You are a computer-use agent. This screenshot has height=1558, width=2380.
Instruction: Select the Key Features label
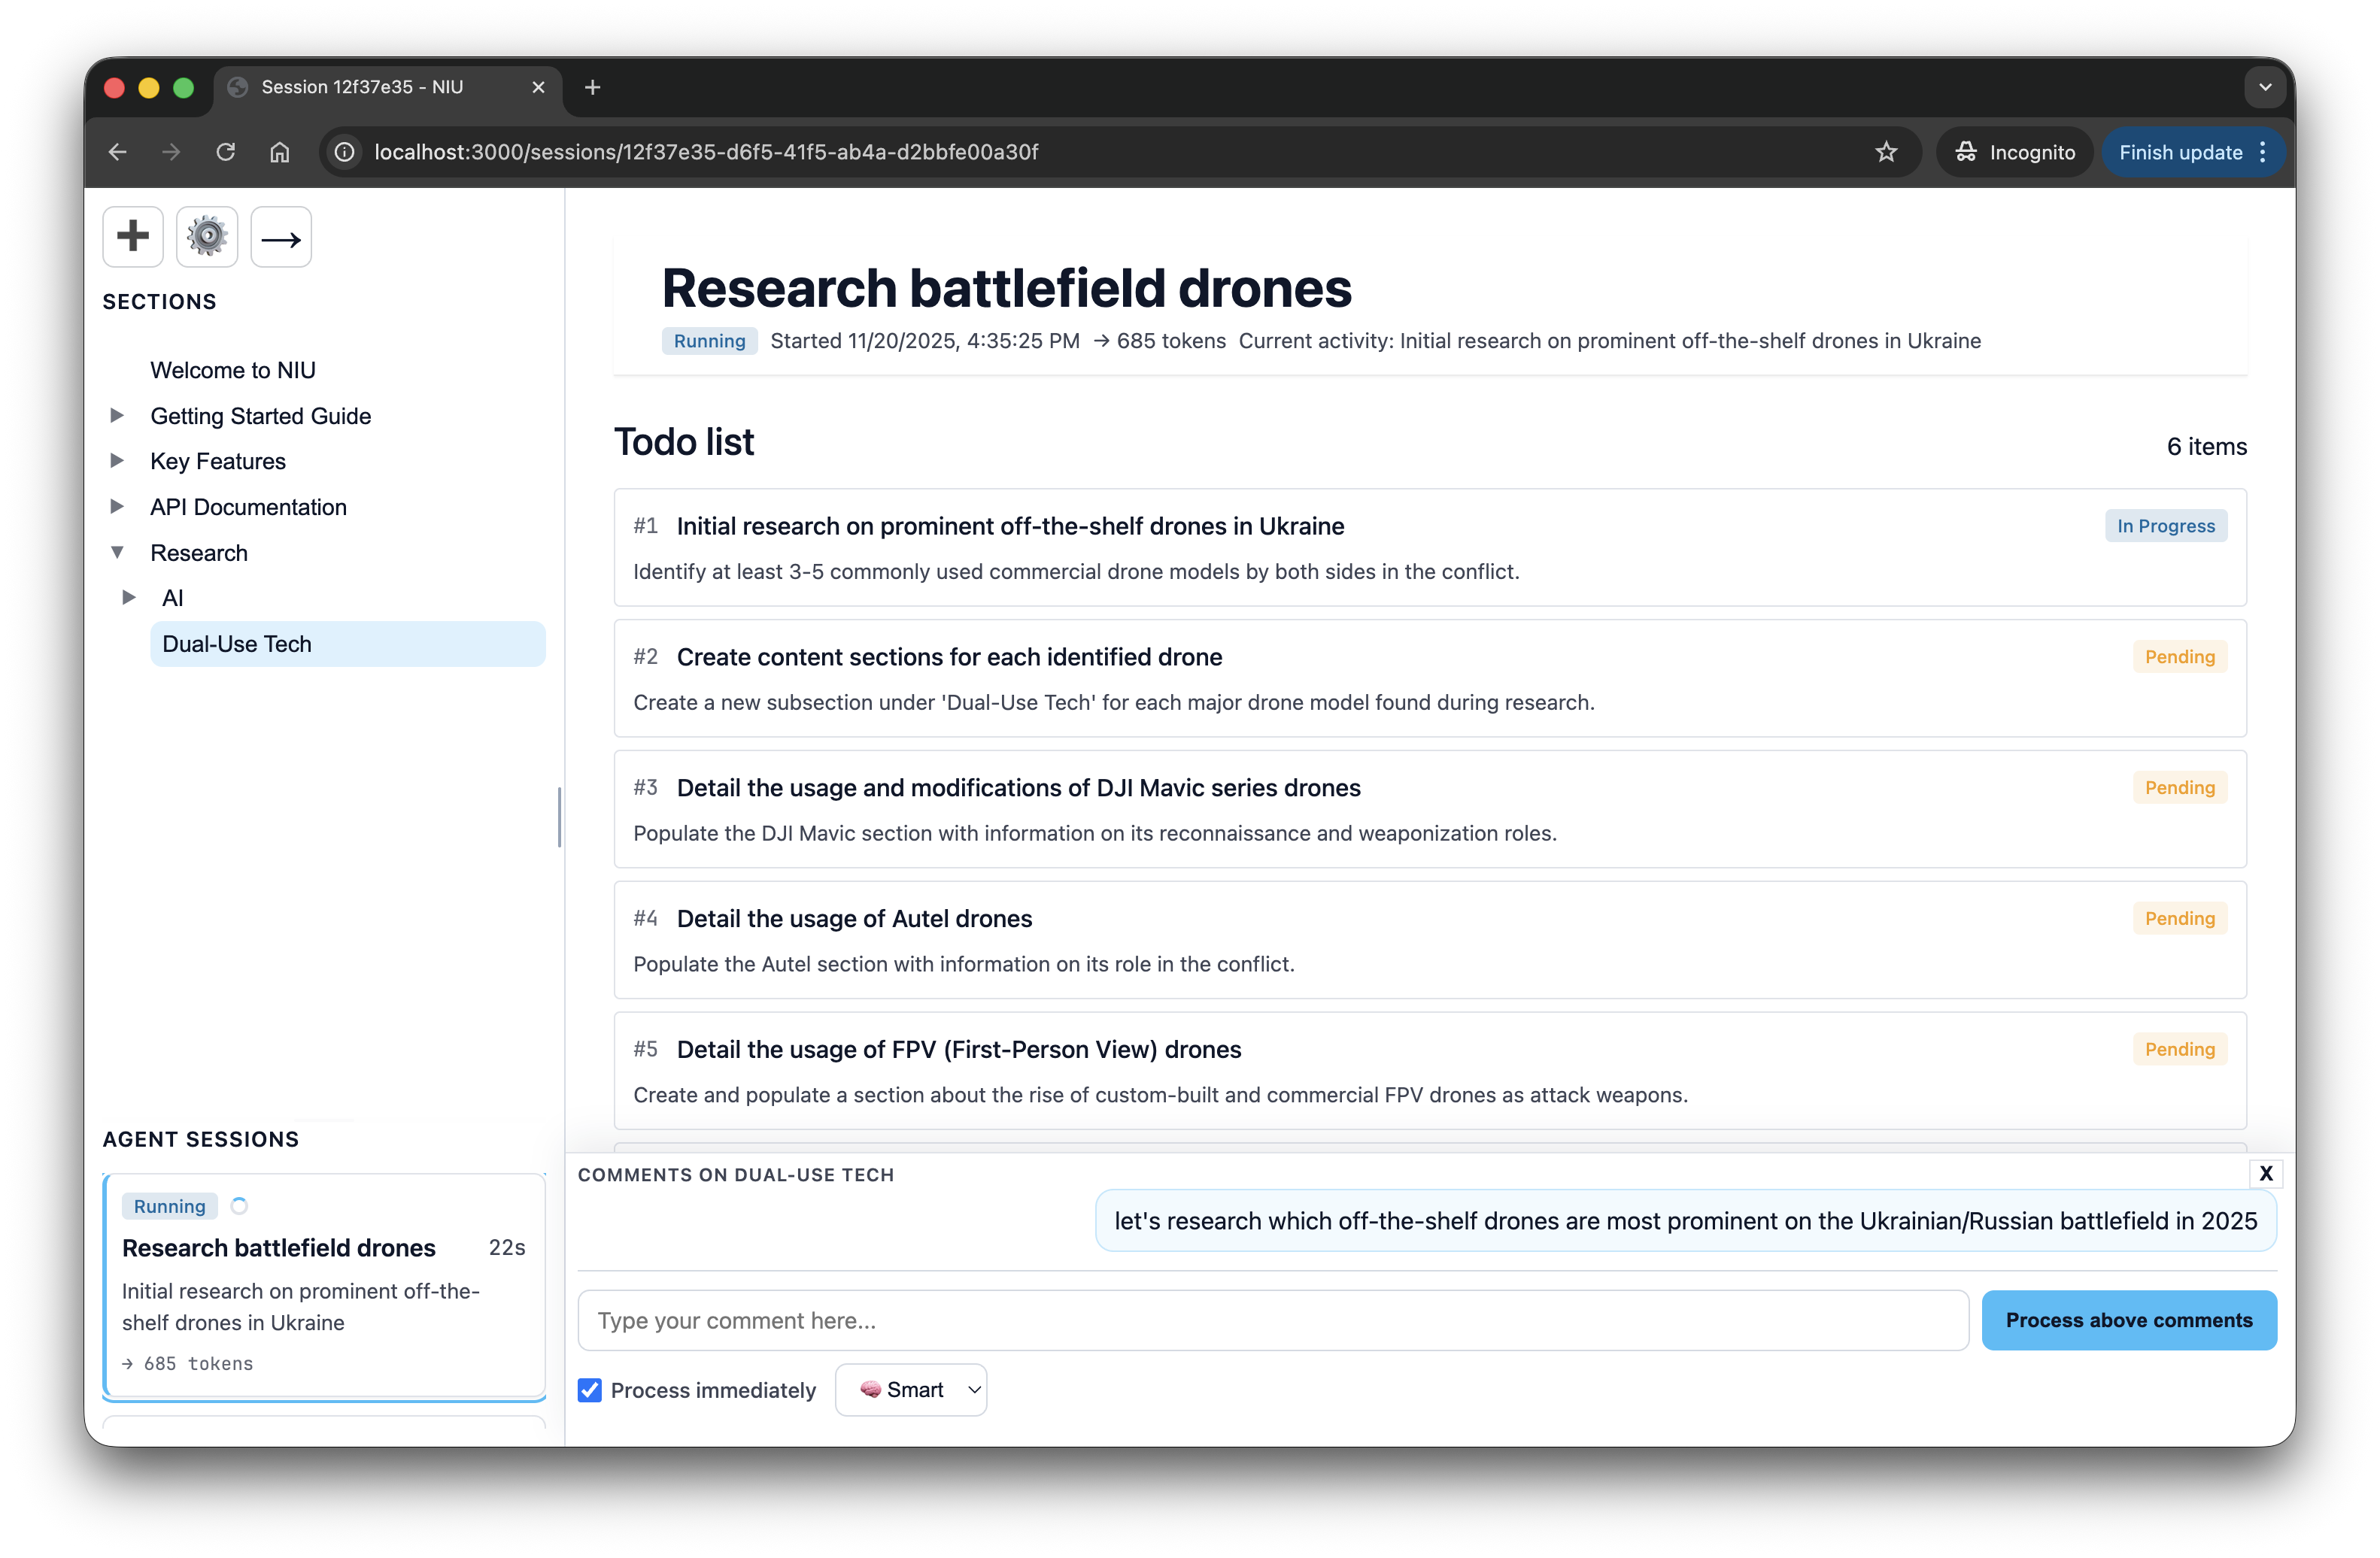(218, 461)
